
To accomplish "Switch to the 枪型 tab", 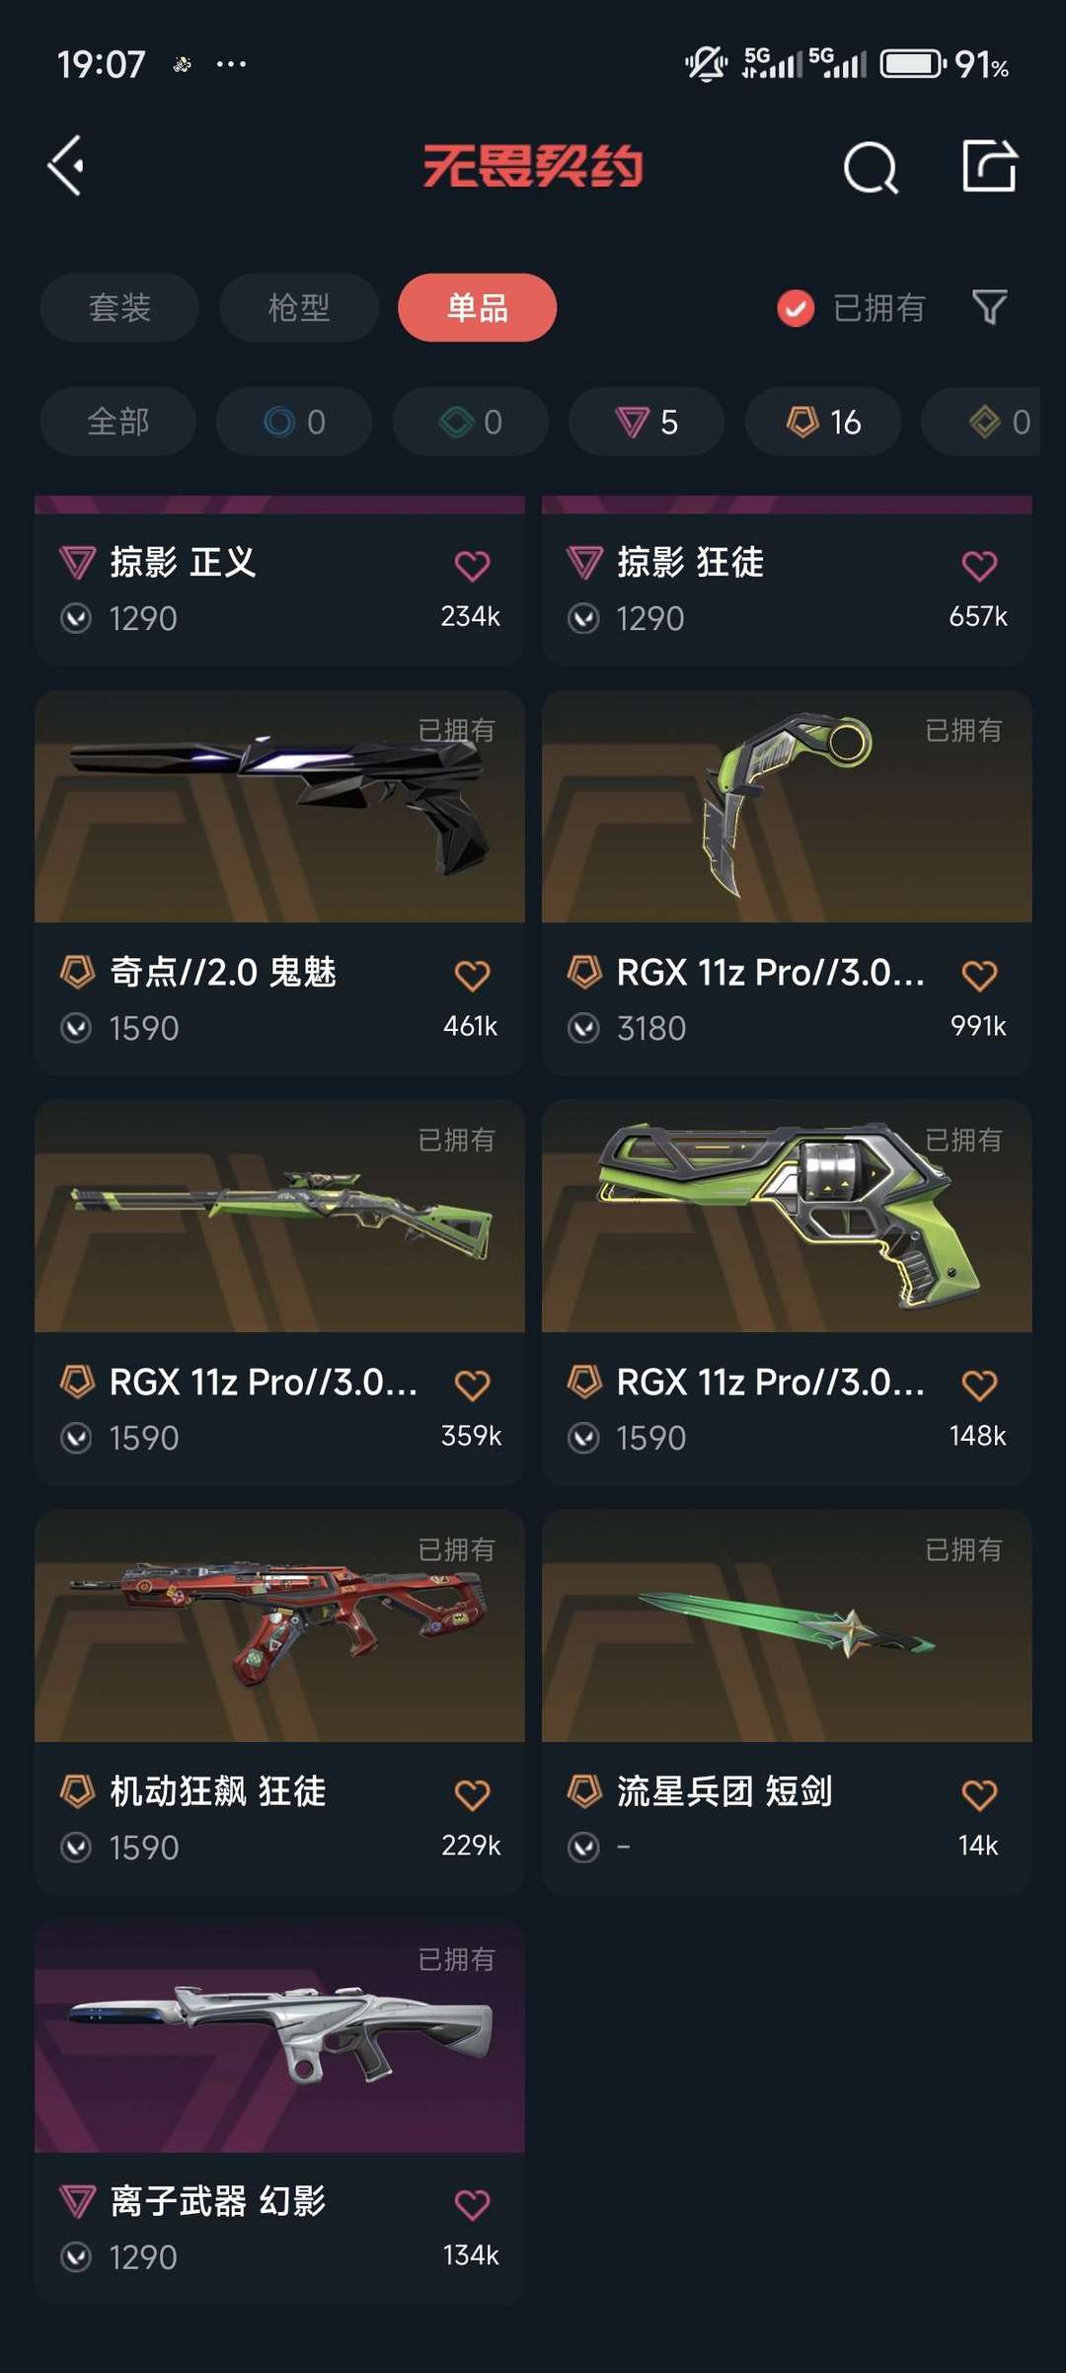I will click(x=299, y=307).
